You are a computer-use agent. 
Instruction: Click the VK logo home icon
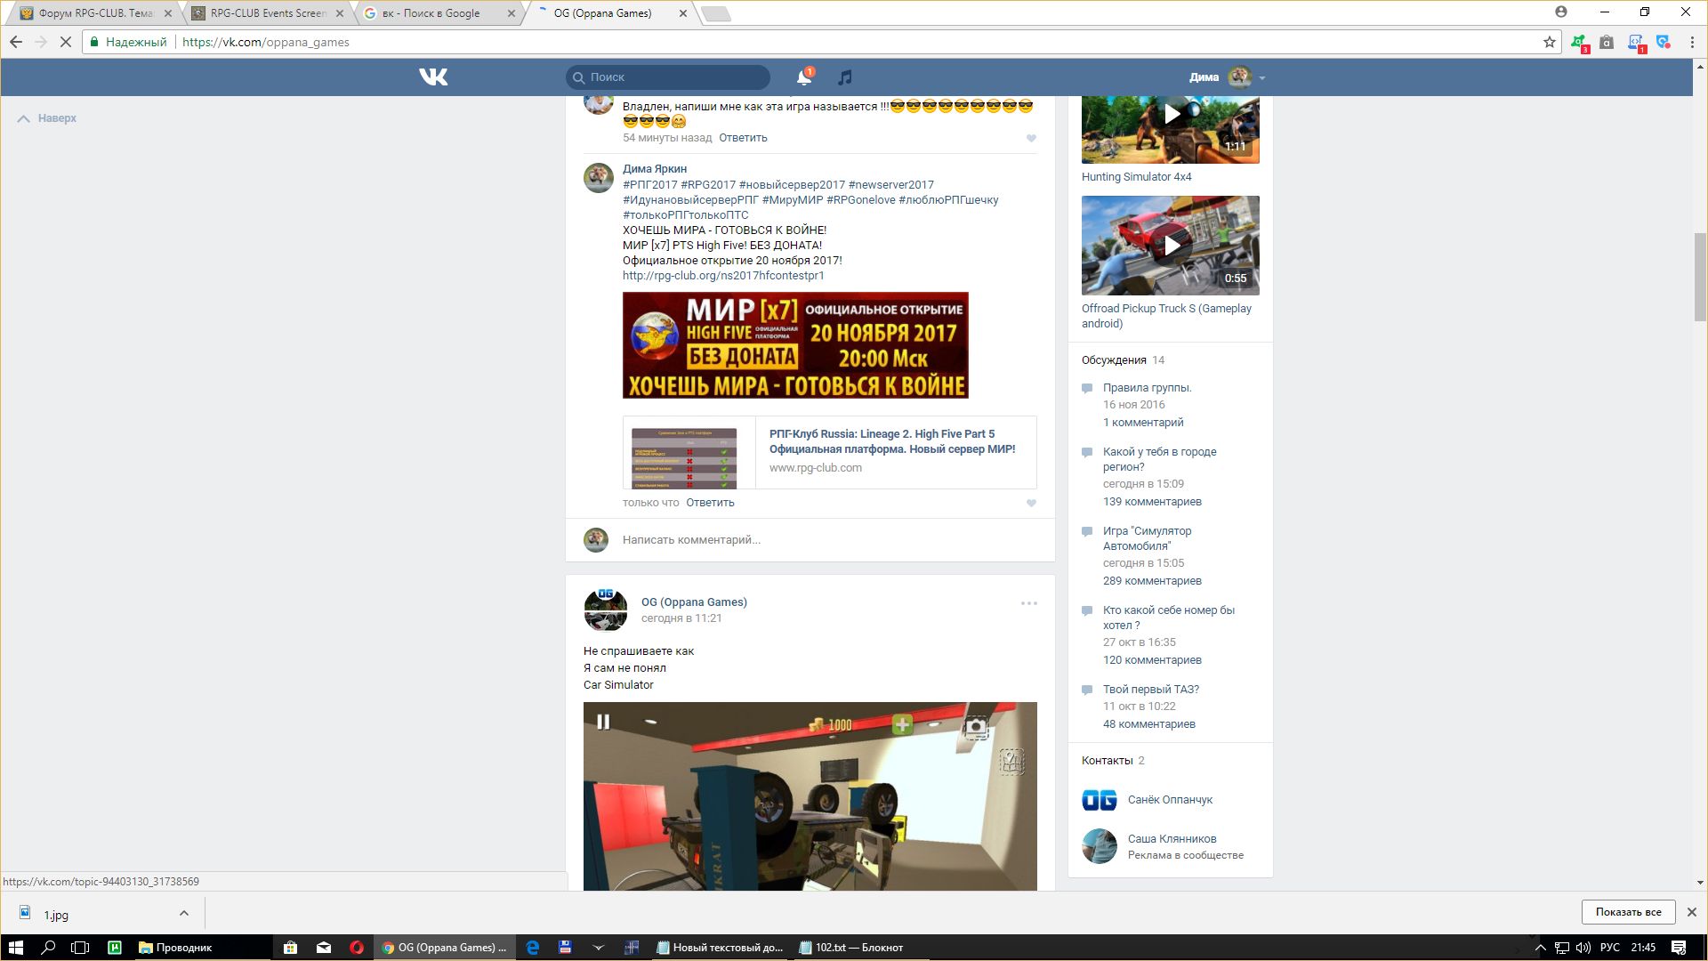pyautogui.click(x=433, y=77)
